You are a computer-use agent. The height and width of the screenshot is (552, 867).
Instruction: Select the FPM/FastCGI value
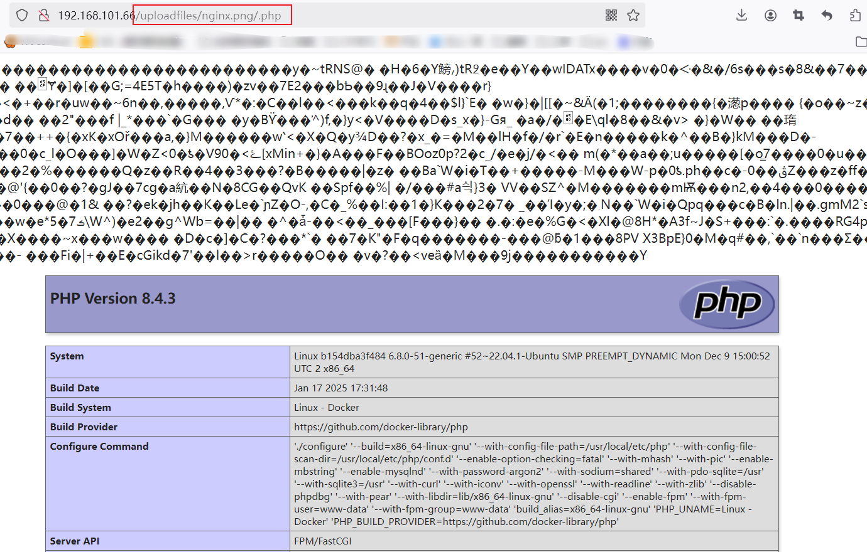pyautogui.click(x=323, y=541)
